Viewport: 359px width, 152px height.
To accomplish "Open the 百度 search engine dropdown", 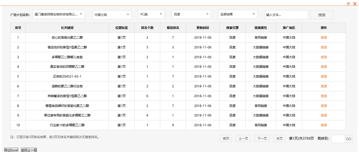I will (x=191, y=14).
